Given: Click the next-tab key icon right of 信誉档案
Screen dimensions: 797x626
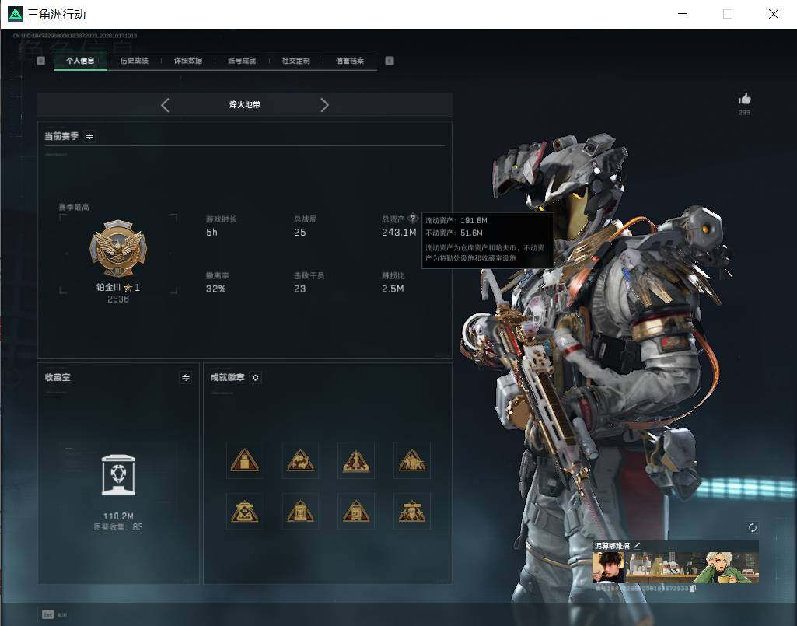Looking at the screenshot, I should pos(390,61).
